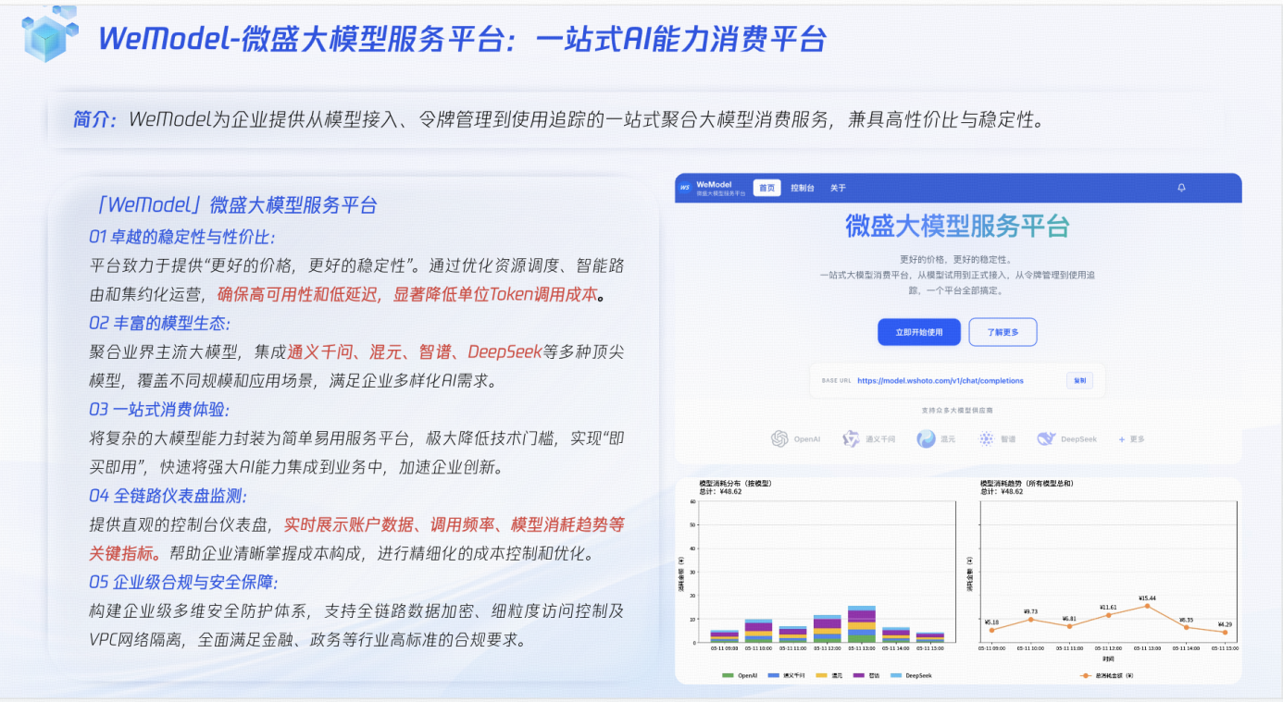
Task: Click heading 03 一站式消费体验
Action: click(x=159, y=409)
